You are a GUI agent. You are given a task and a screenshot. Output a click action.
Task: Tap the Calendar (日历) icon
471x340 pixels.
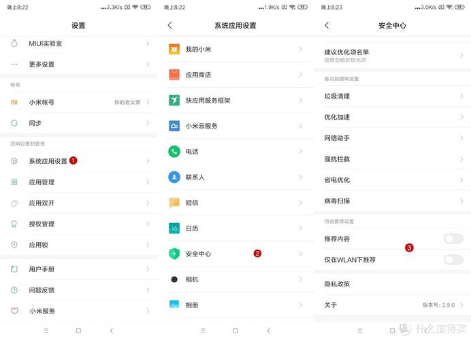click(x=174, y=228)
